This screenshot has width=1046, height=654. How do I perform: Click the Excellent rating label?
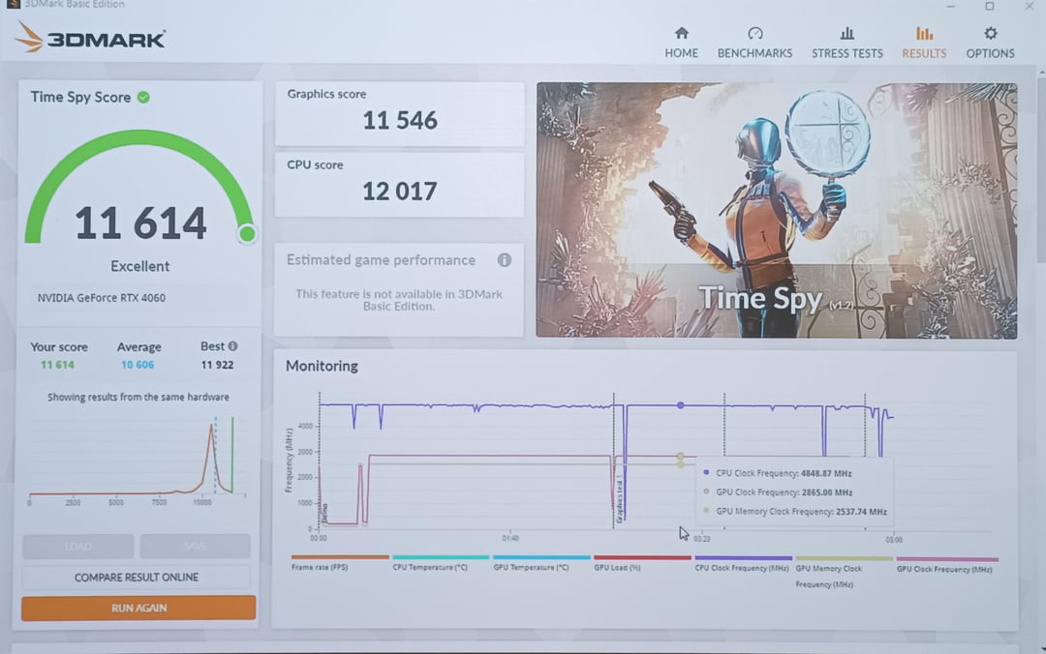click(x=140, y=266)
